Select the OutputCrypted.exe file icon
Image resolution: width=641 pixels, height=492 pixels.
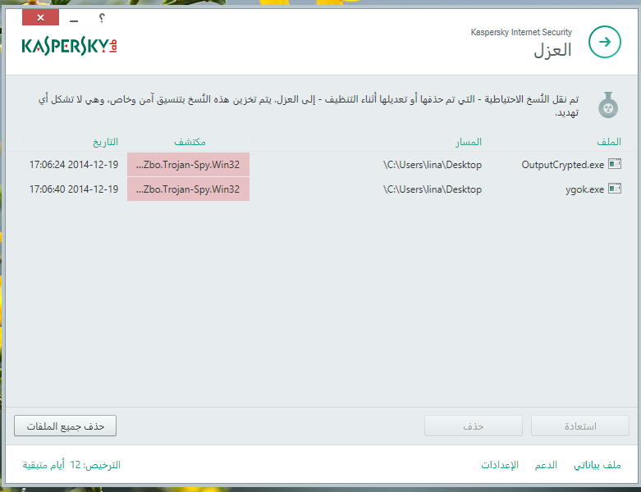[x=615, y=164]
